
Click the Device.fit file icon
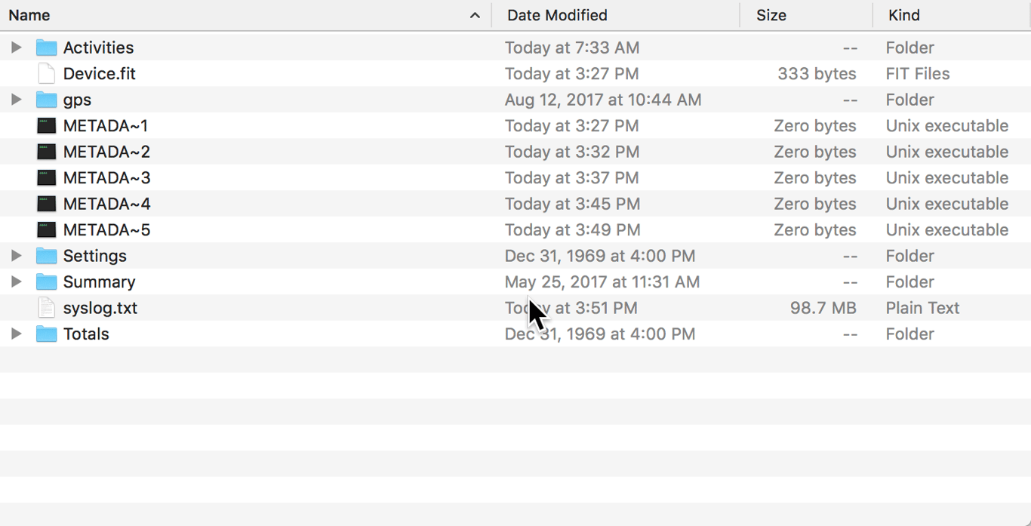(47, 74)
